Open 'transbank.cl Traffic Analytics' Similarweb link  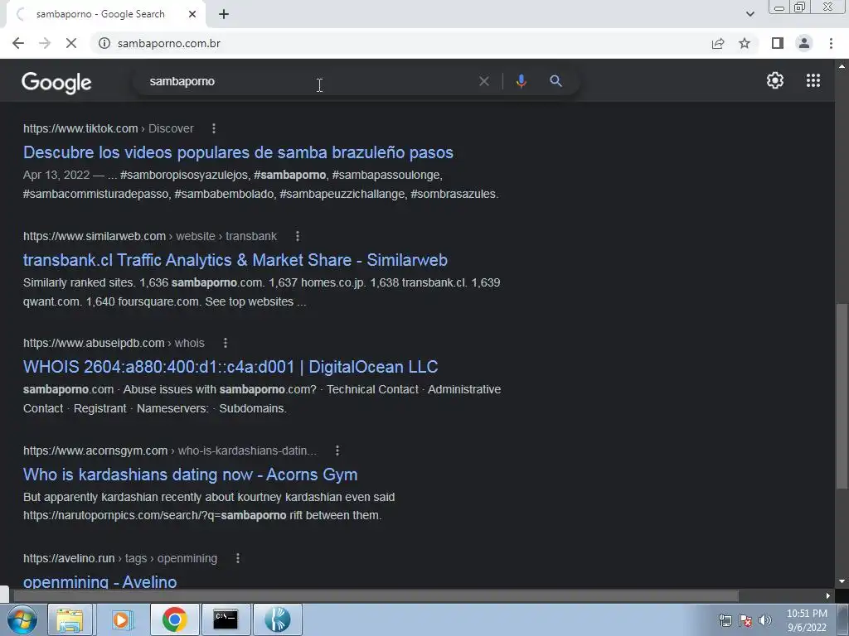[235, 260]
